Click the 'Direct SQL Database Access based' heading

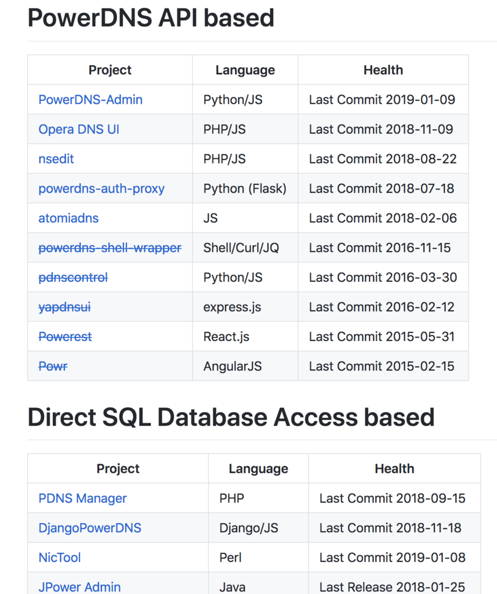[231, 417]
